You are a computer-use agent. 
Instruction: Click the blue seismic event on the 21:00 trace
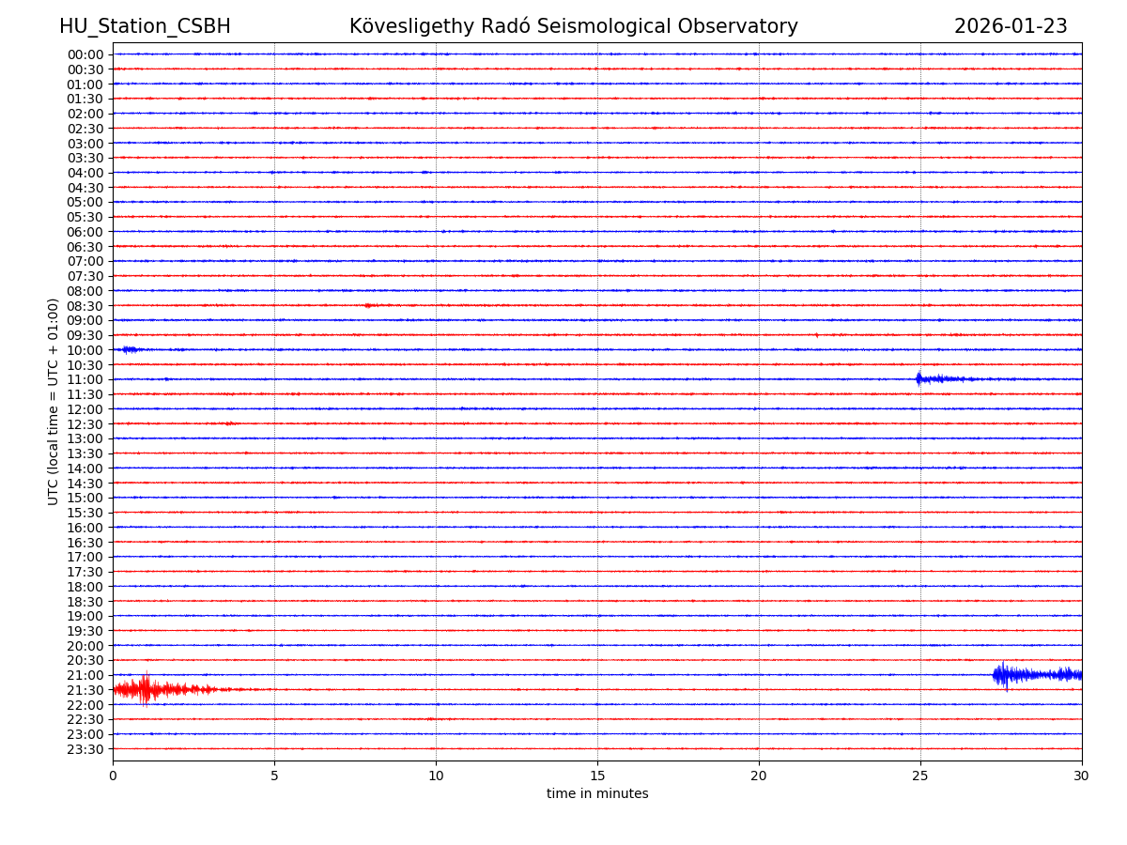1005,675
